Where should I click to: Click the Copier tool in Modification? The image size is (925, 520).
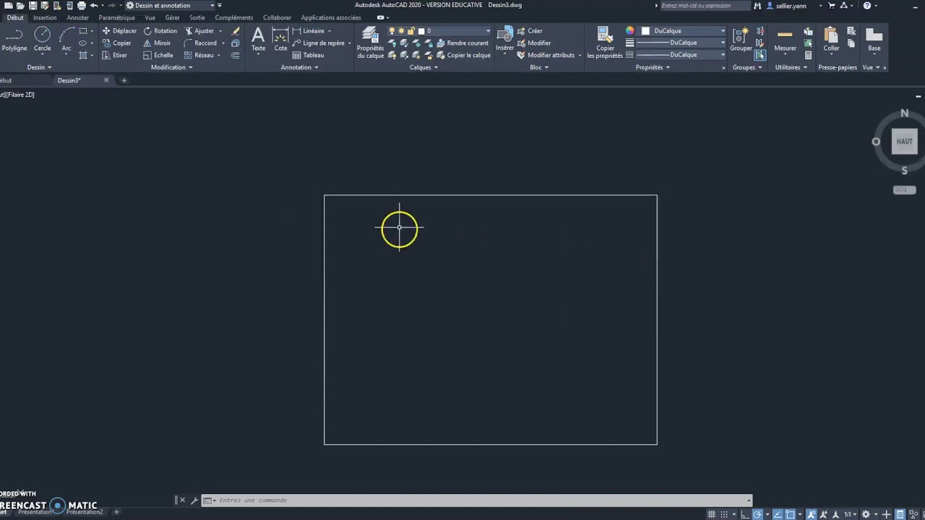coord(116,43)
